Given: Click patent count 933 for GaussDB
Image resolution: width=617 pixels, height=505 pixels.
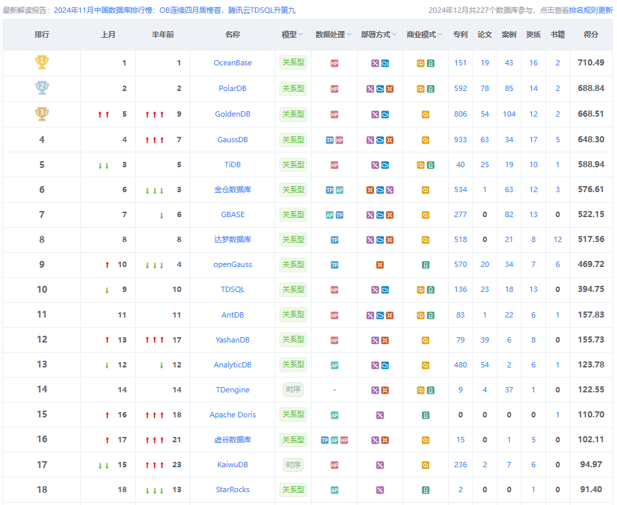Looking at the screenshot, I should point(460,140).
